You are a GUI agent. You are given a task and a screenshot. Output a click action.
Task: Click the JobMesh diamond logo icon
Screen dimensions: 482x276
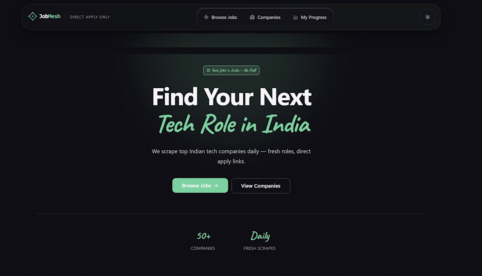click(32, 16)
